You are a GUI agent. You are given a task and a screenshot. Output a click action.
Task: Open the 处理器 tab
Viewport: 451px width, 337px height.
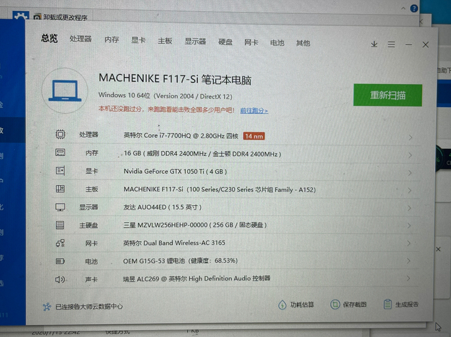(81, 39)
